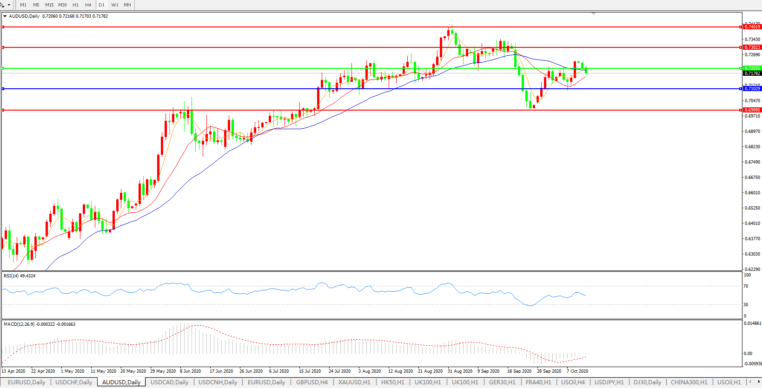This screenshot has width=762, height=388.
Task: Switch to M1 timeframe
Action: point(23,5)
